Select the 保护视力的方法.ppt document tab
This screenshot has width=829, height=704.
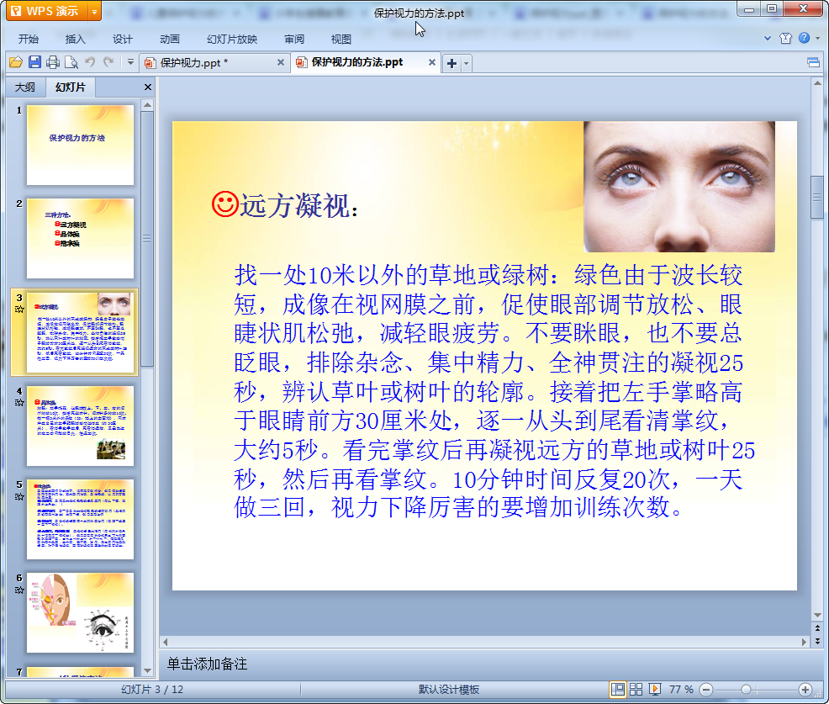tap(357, 62)
